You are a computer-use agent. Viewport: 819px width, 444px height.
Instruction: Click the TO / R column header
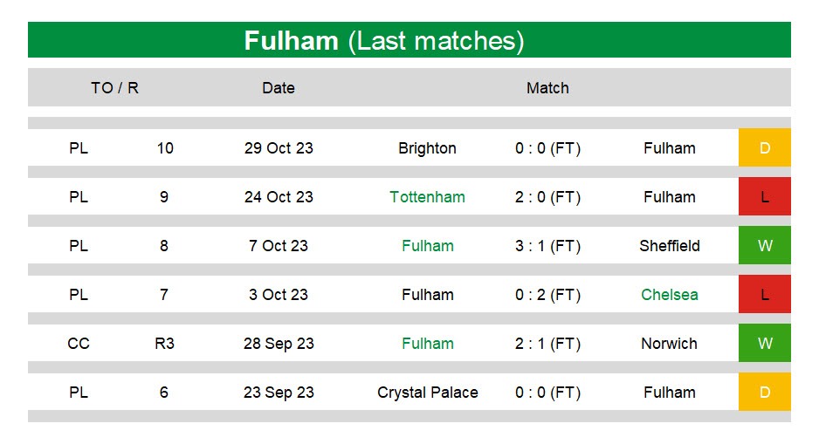[x=115, y=87]
